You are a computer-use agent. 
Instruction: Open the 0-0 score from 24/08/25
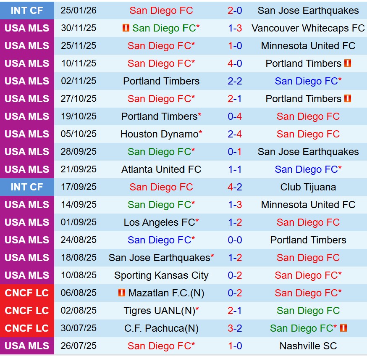pyautogui.click(x=235, y=240)
